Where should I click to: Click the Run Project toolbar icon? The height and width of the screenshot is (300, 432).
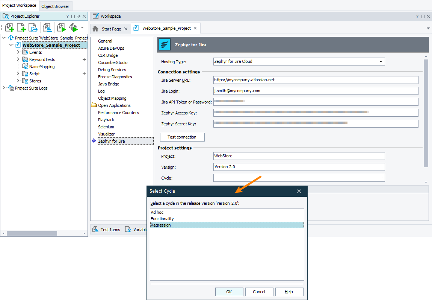click(61, 27)
